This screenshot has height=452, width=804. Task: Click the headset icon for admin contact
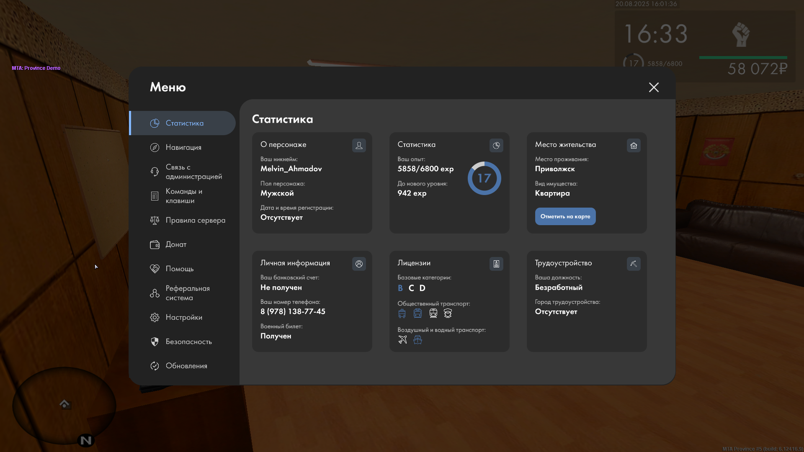click(x=155, y=172)
